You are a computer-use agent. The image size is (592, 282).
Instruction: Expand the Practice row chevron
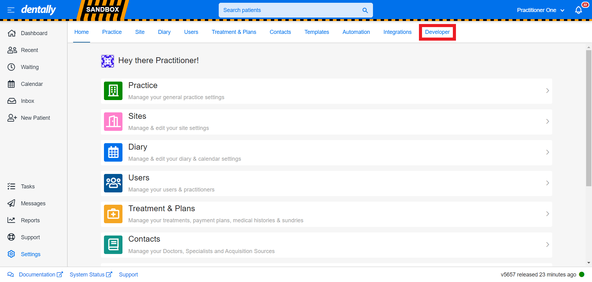point(548,91)
